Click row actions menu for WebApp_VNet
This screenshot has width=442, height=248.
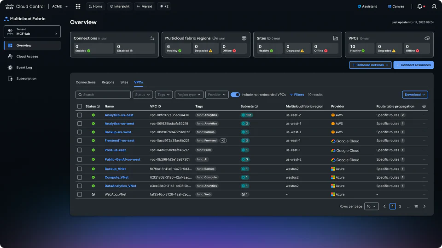click(x=424, y=194)
